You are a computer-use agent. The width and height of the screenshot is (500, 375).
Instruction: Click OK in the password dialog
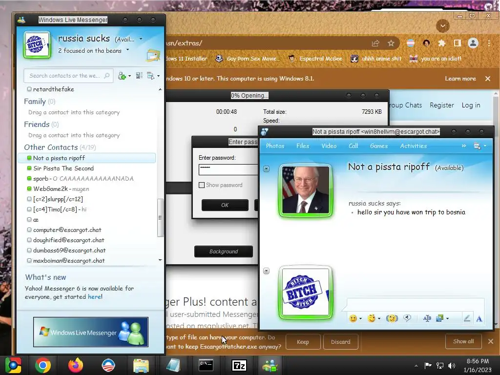[x=225, y=205]
